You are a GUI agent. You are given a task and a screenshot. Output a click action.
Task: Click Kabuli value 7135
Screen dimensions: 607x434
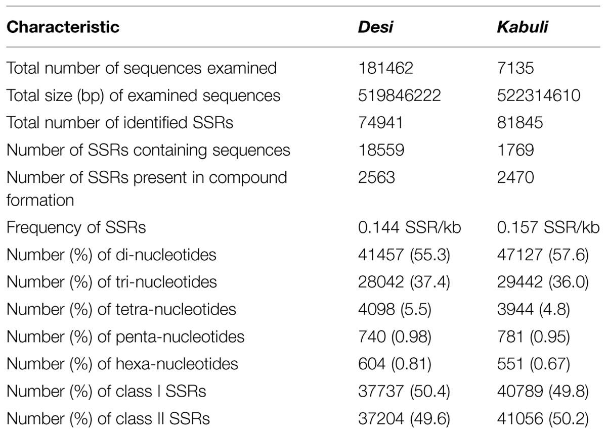(x=515, y=68)
